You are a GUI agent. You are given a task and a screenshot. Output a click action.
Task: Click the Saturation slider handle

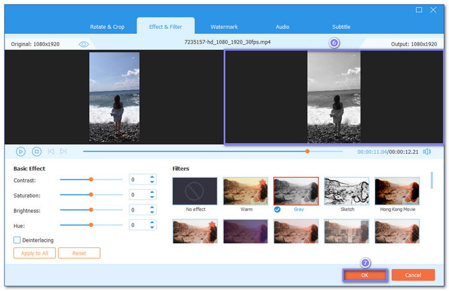click(91, 195)
